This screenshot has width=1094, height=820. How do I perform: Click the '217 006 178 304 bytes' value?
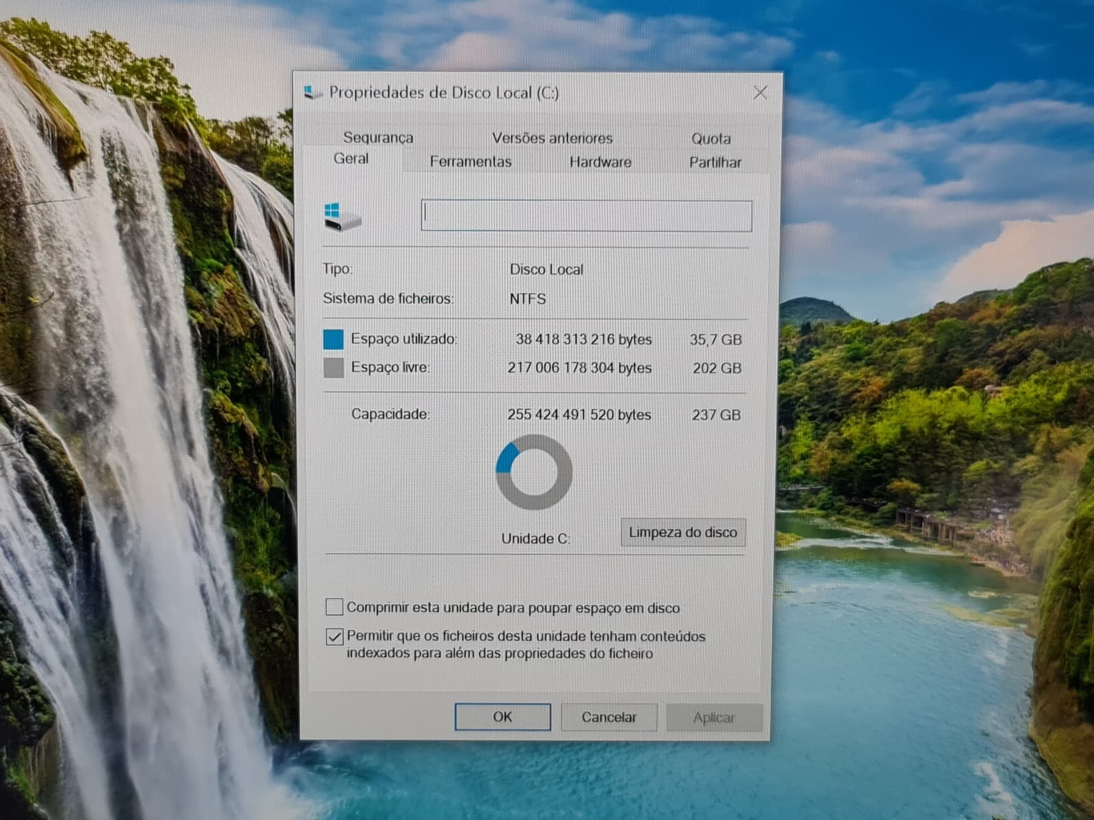pyautogui.click(x=580, y=368)
